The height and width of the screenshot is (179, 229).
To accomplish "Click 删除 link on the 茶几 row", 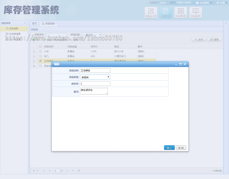I will point(141,56).
